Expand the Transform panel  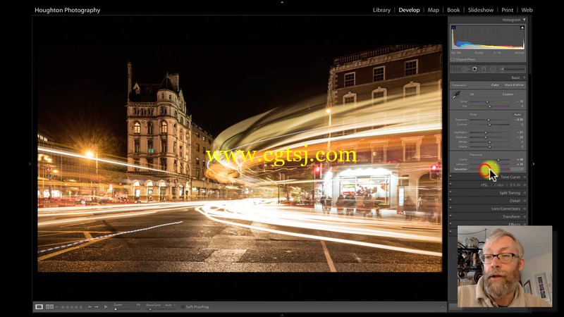pos(525,217)
